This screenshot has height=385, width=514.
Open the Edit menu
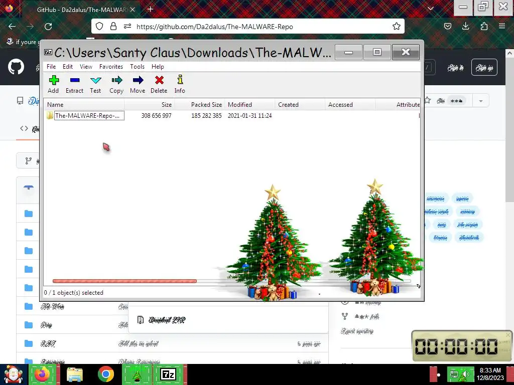point(68,67)
